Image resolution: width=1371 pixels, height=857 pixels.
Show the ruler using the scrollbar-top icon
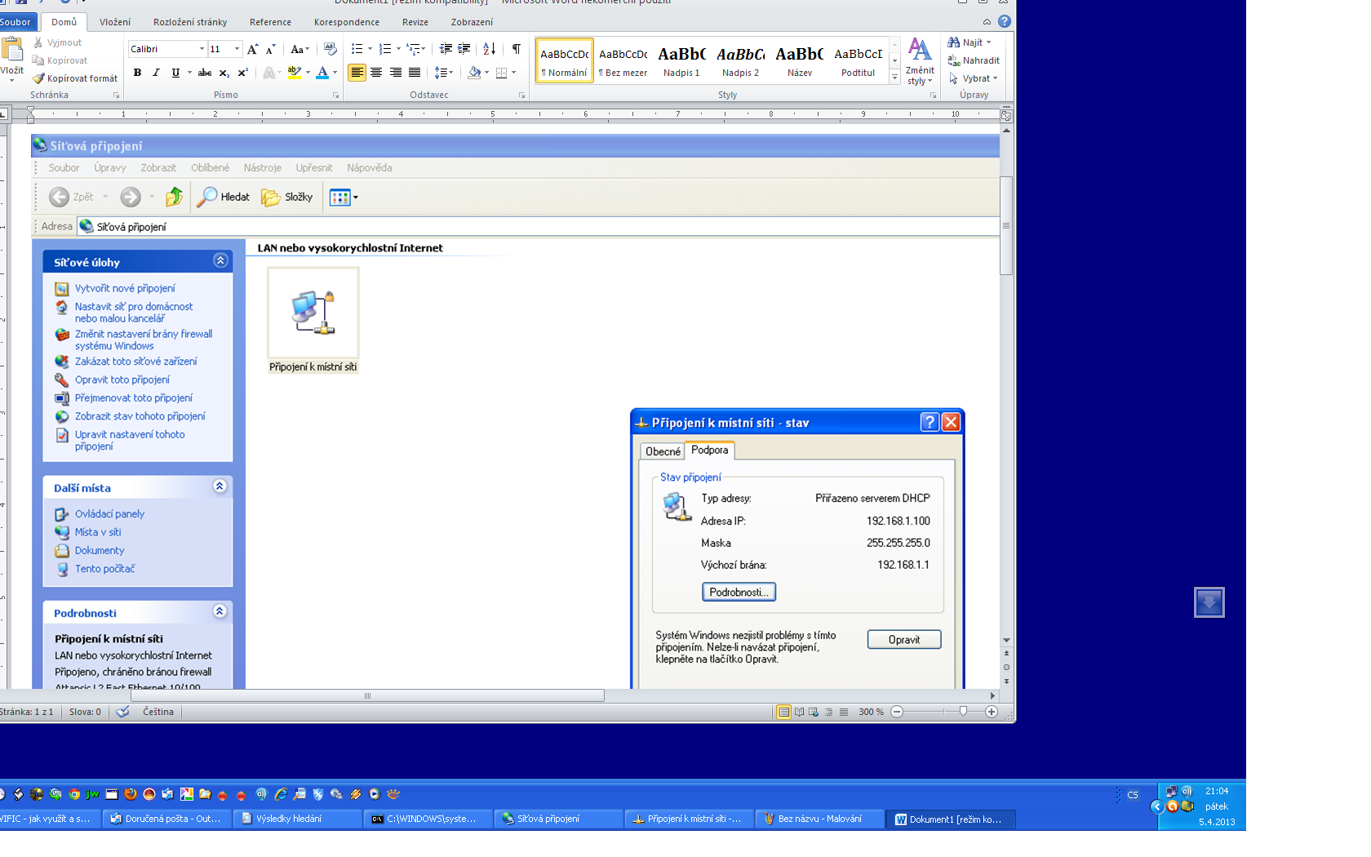point(1006,117)
